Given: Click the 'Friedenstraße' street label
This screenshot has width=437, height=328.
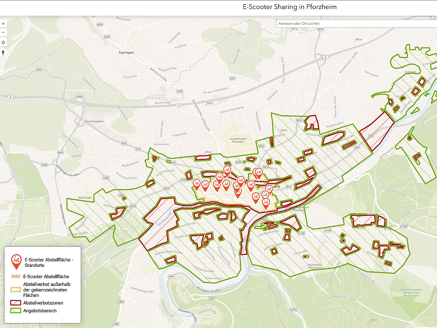Looking at the screenshot, I should (214, 278).
